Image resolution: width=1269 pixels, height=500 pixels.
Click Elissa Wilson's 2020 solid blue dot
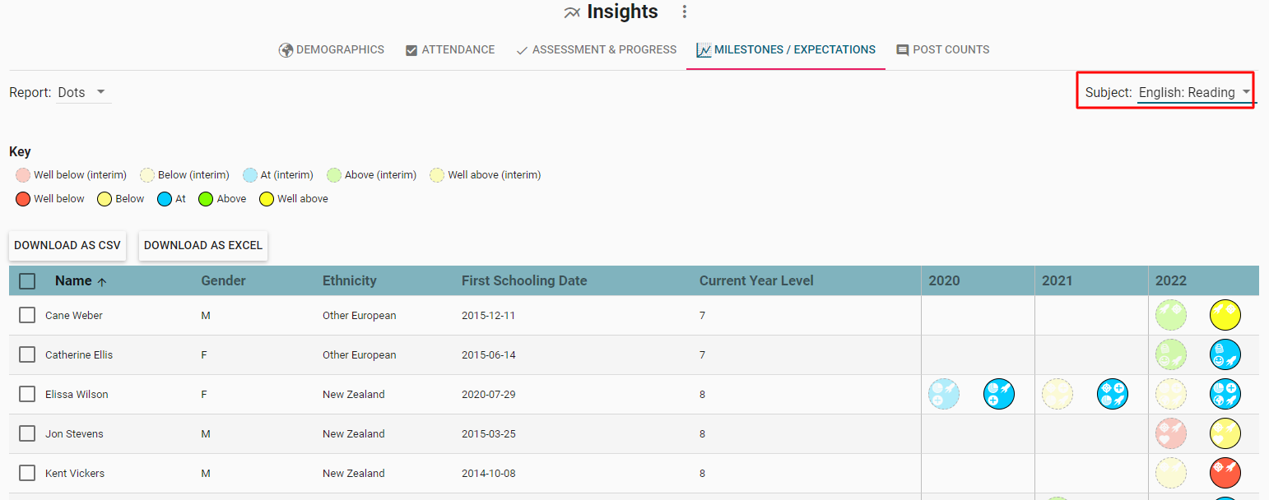pyautogui.click(x=999, y=394)
